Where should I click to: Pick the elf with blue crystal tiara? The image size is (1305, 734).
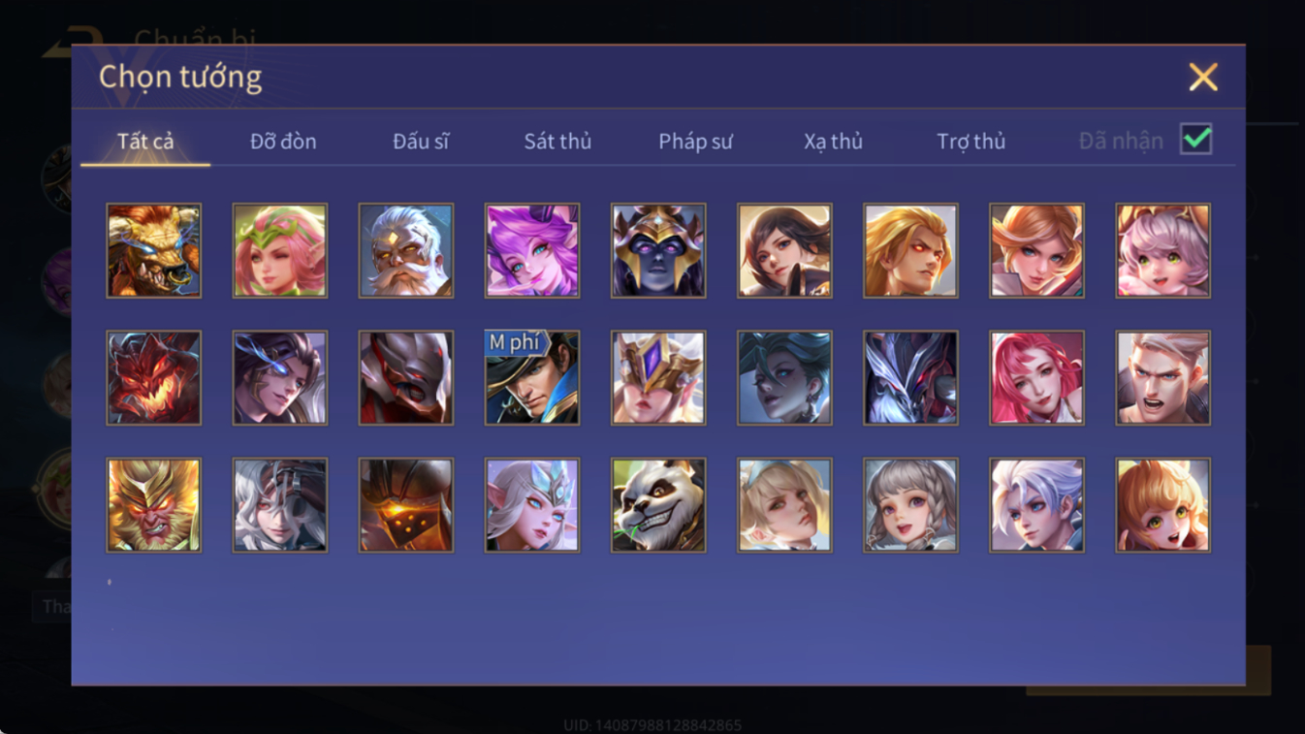(x=532, y=505)
